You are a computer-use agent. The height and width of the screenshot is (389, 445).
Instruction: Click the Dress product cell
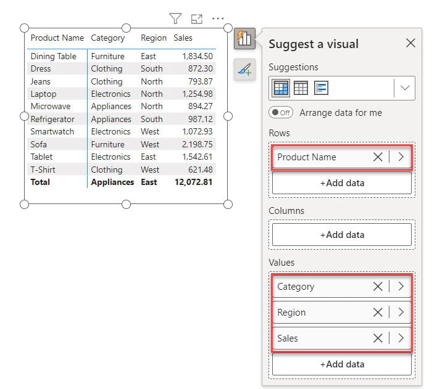41,68
